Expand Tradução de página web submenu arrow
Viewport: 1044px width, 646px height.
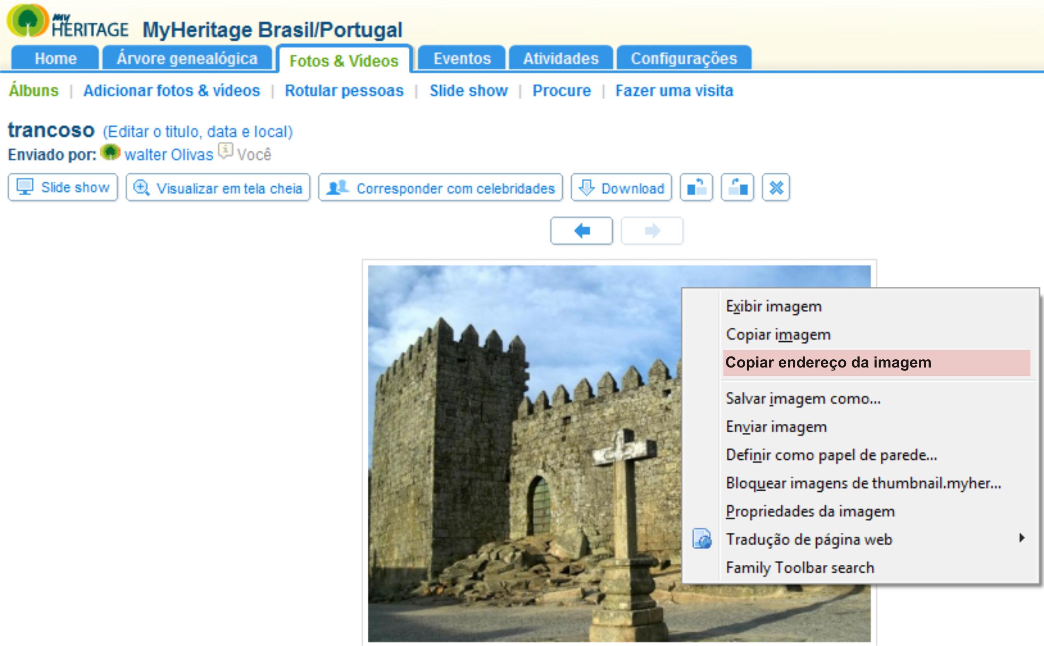coord(1021,538)
